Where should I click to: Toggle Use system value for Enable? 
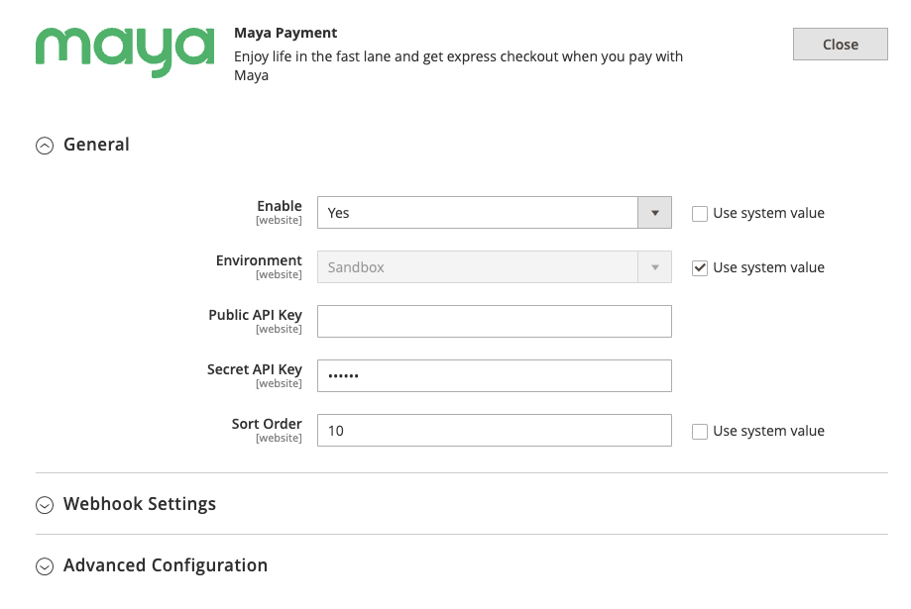click(700, 213)
